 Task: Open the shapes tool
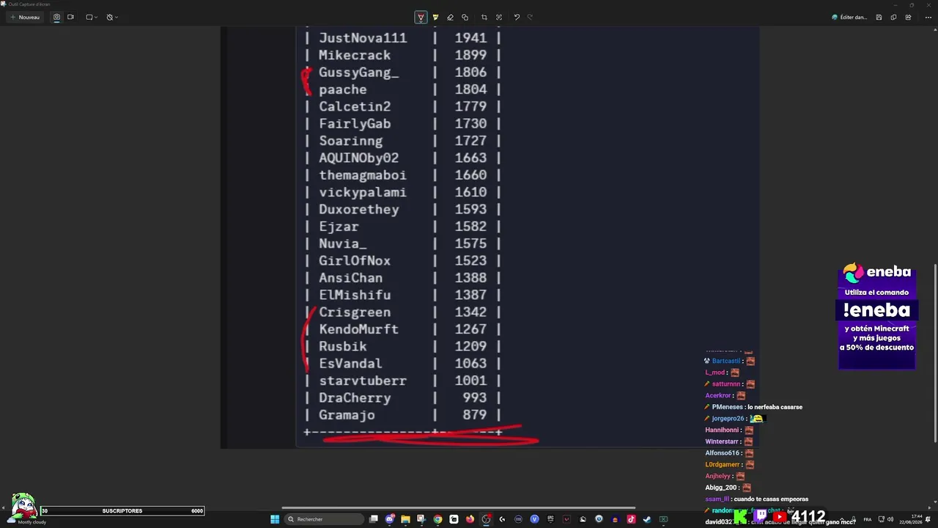click(465, 17)
